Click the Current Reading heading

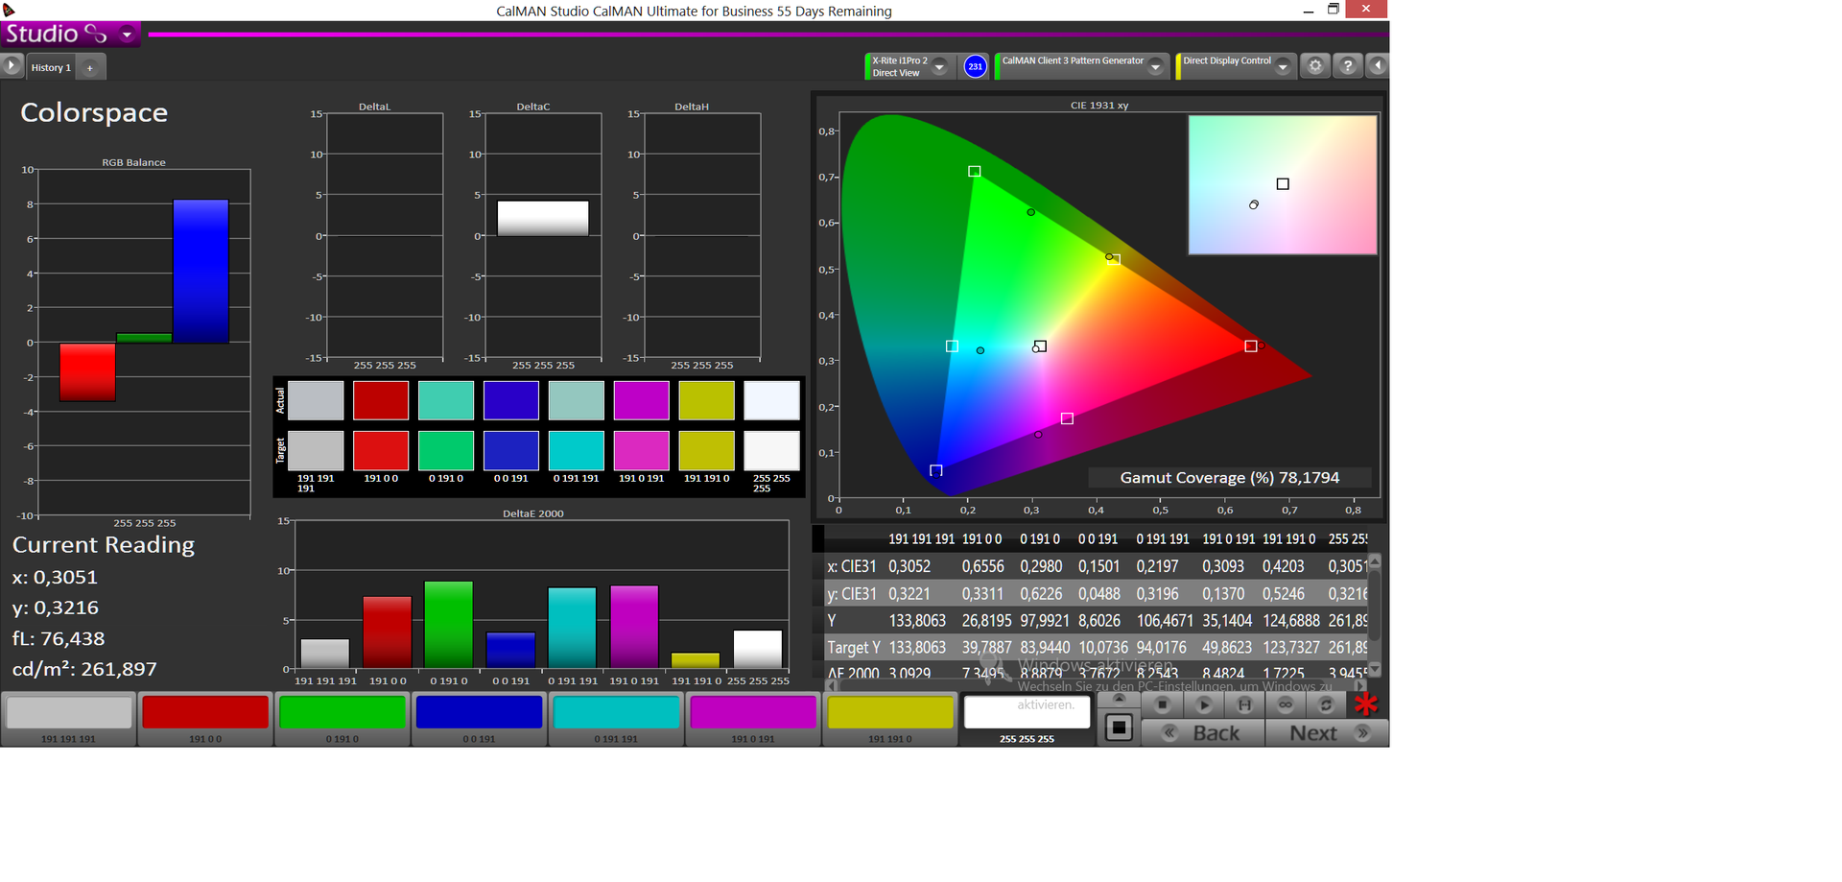[104, 545]
